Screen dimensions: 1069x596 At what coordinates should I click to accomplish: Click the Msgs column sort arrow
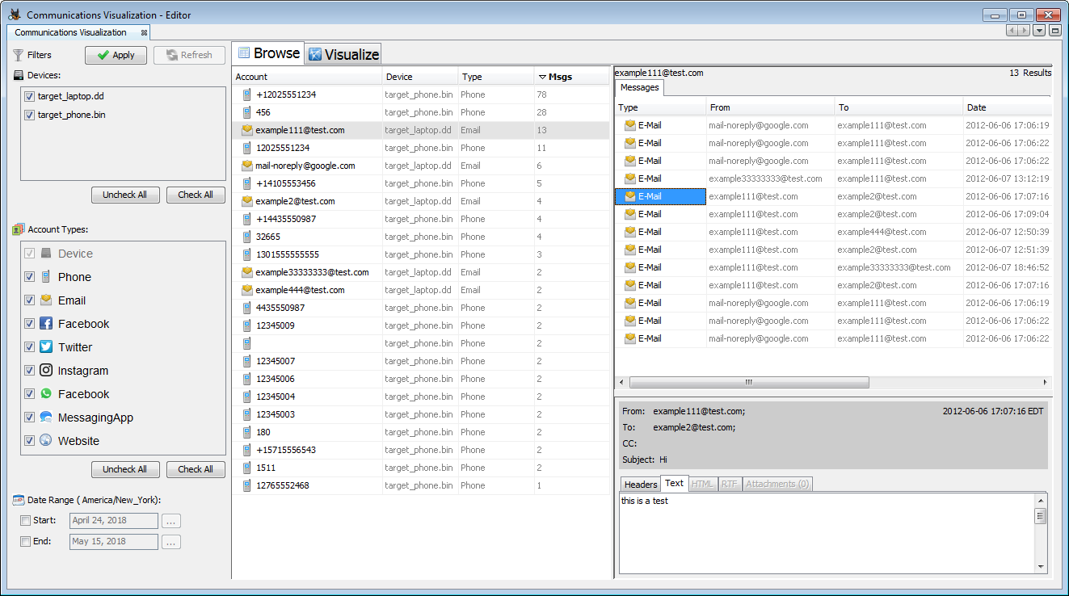point(542,78)
